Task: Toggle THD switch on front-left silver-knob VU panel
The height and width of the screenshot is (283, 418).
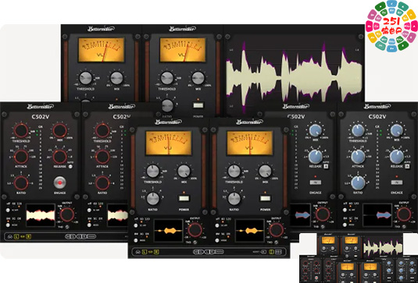Action: 195,242
